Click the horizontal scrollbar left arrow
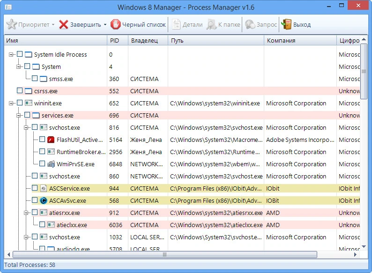 pyautogui.click(x=8, y=254)
